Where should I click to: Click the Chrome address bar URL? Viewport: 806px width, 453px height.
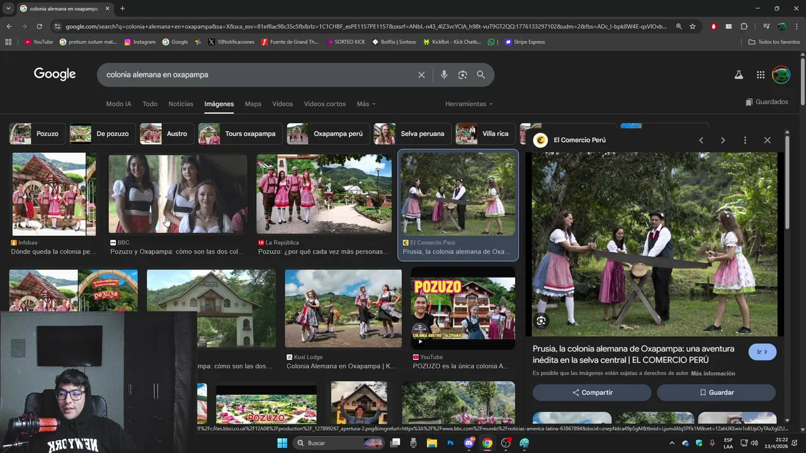coord(365,26)
